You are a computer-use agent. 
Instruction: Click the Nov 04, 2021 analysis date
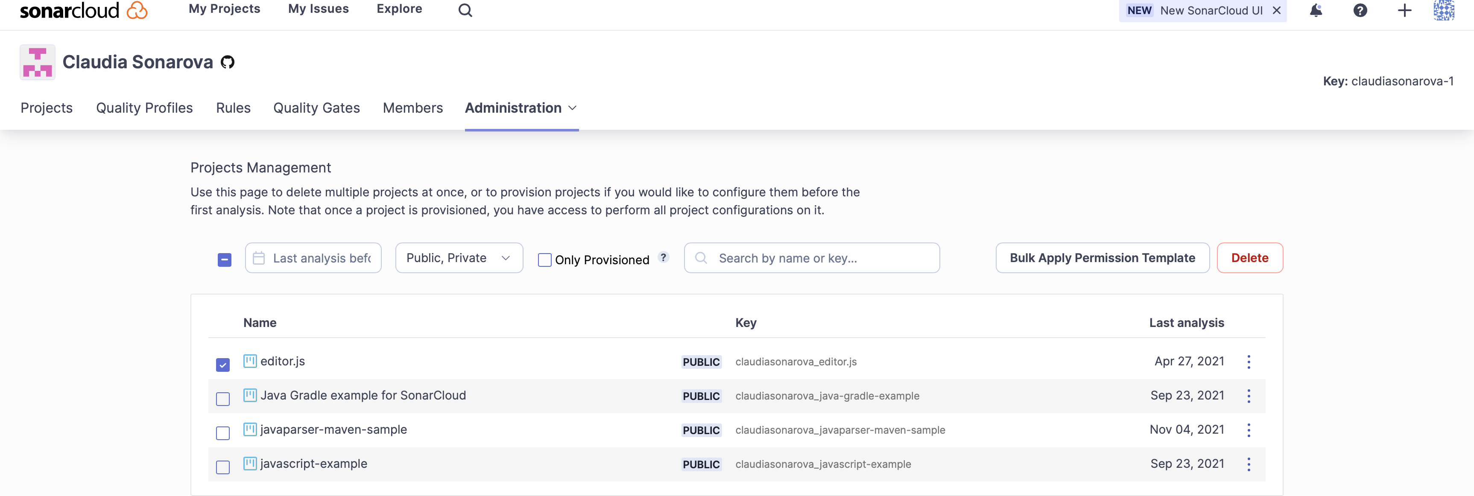(x=1187, y=430)
